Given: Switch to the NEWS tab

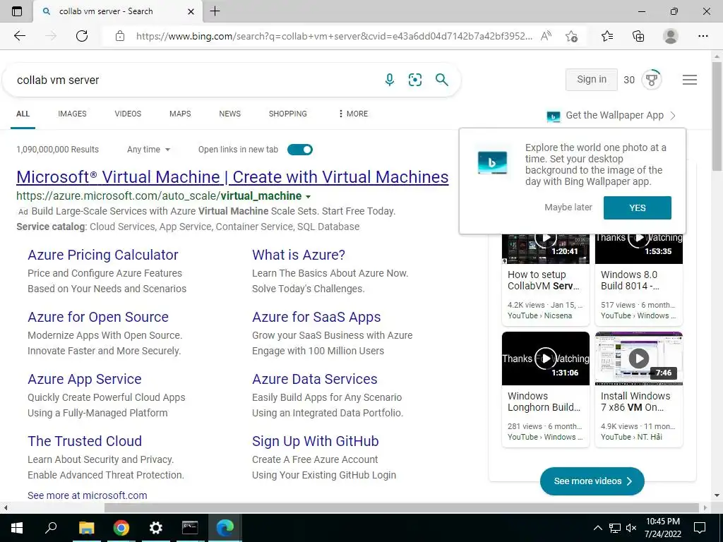Looking at the screenshot, I should point(229,114).
